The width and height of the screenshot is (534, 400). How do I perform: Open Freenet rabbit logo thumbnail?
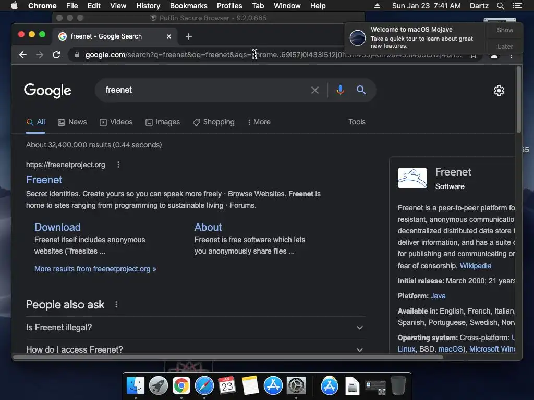(x=412, y=178)
